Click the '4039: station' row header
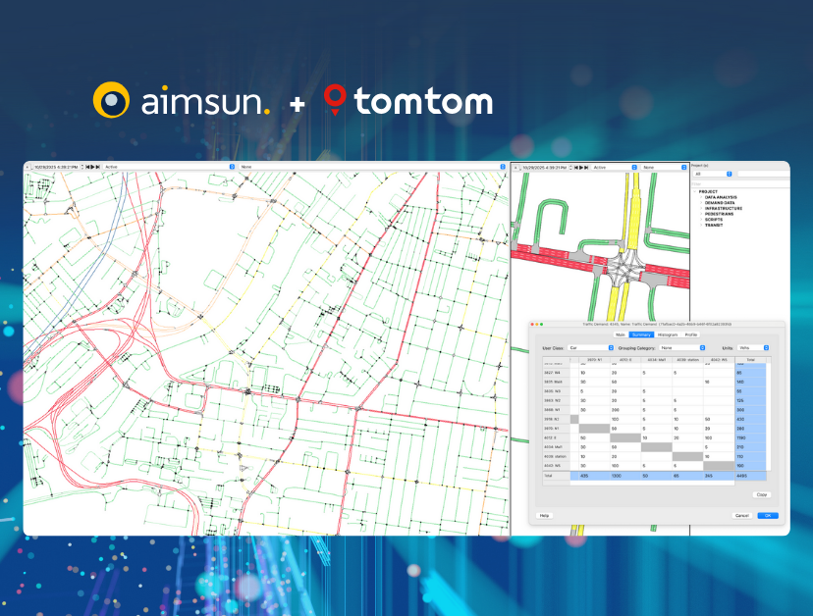Screen dimensions: 813x616 pos(557,456)
